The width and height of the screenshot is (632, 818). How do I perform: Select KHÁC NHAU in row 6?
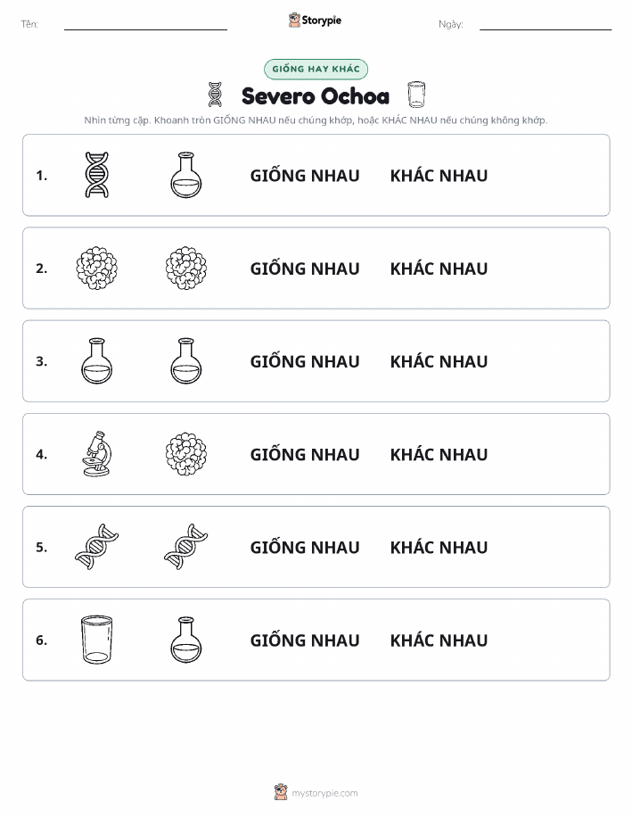coord(439,640)
